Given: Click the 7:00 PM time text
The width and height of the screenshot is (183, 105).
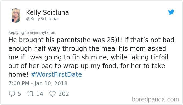Looking at the screenshot, I should pyautogui.click(x=19, y=83).
